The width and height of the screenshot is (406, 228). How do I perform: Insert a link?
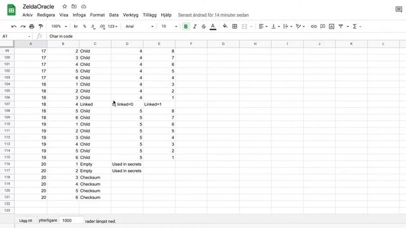coord(313,27)
